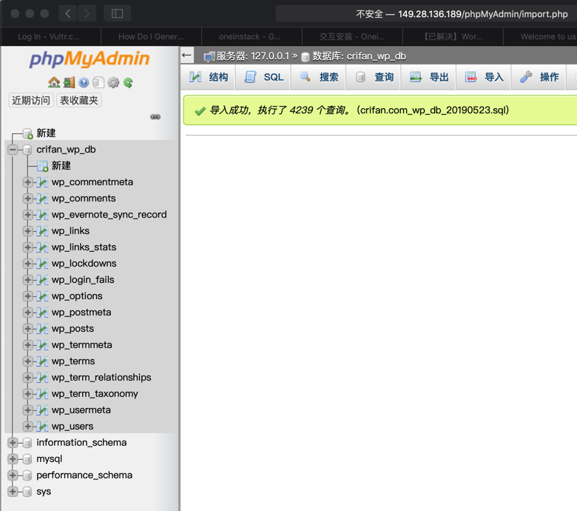Switch to the 'oneinstack - G...' browser tab
This screenshot has width=577, height=511.
(252, 36)
